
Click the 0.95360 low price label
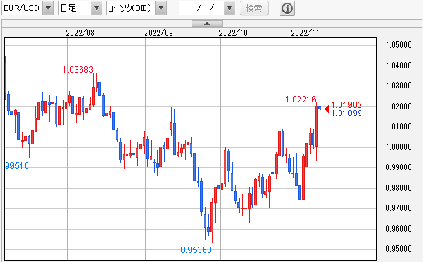(197, 250)
